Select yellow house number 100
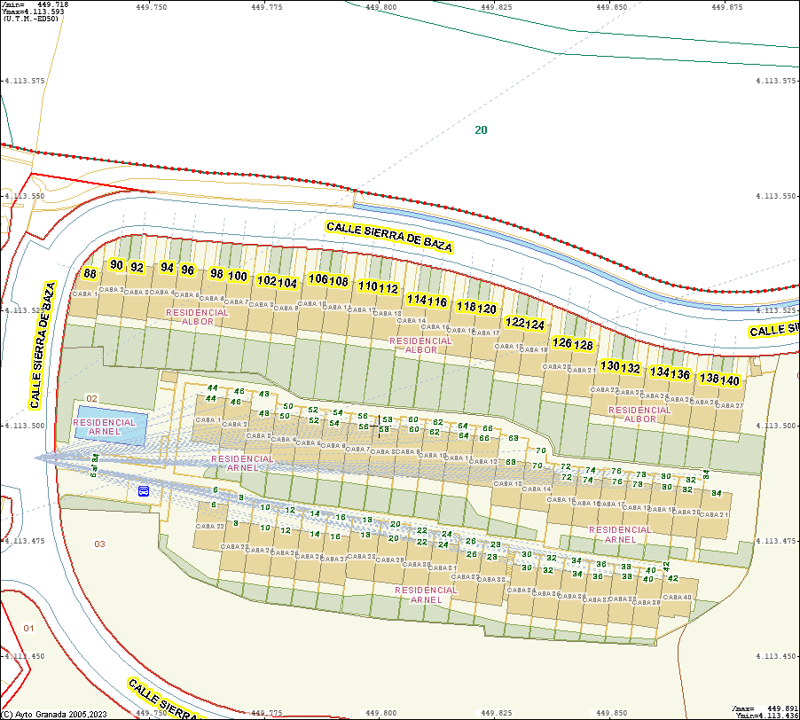800x720 pixels. pyautogui.click(x=237, y=276)
